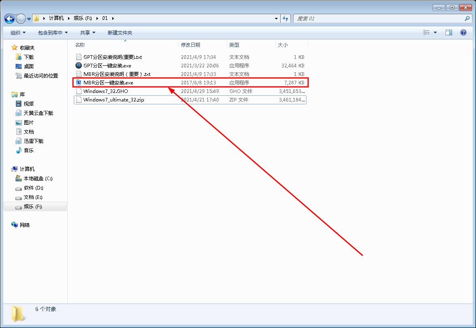
Task: Click the Back navigation arrow
Action: pyautogui.click(x=9, y=18)
